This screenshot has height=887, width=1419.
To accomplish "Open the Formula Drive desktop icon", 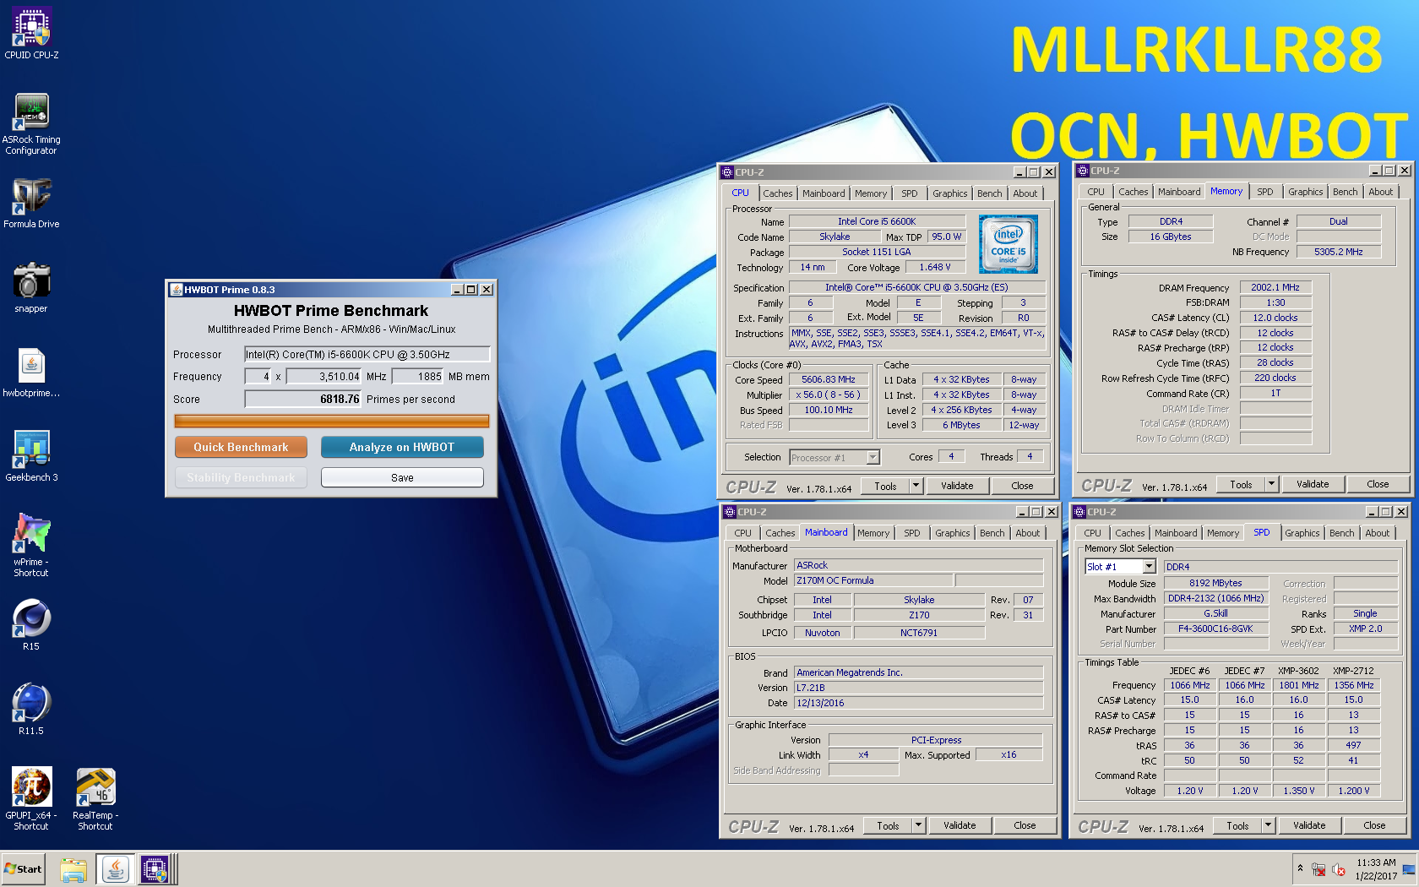I will pos(31,203).
